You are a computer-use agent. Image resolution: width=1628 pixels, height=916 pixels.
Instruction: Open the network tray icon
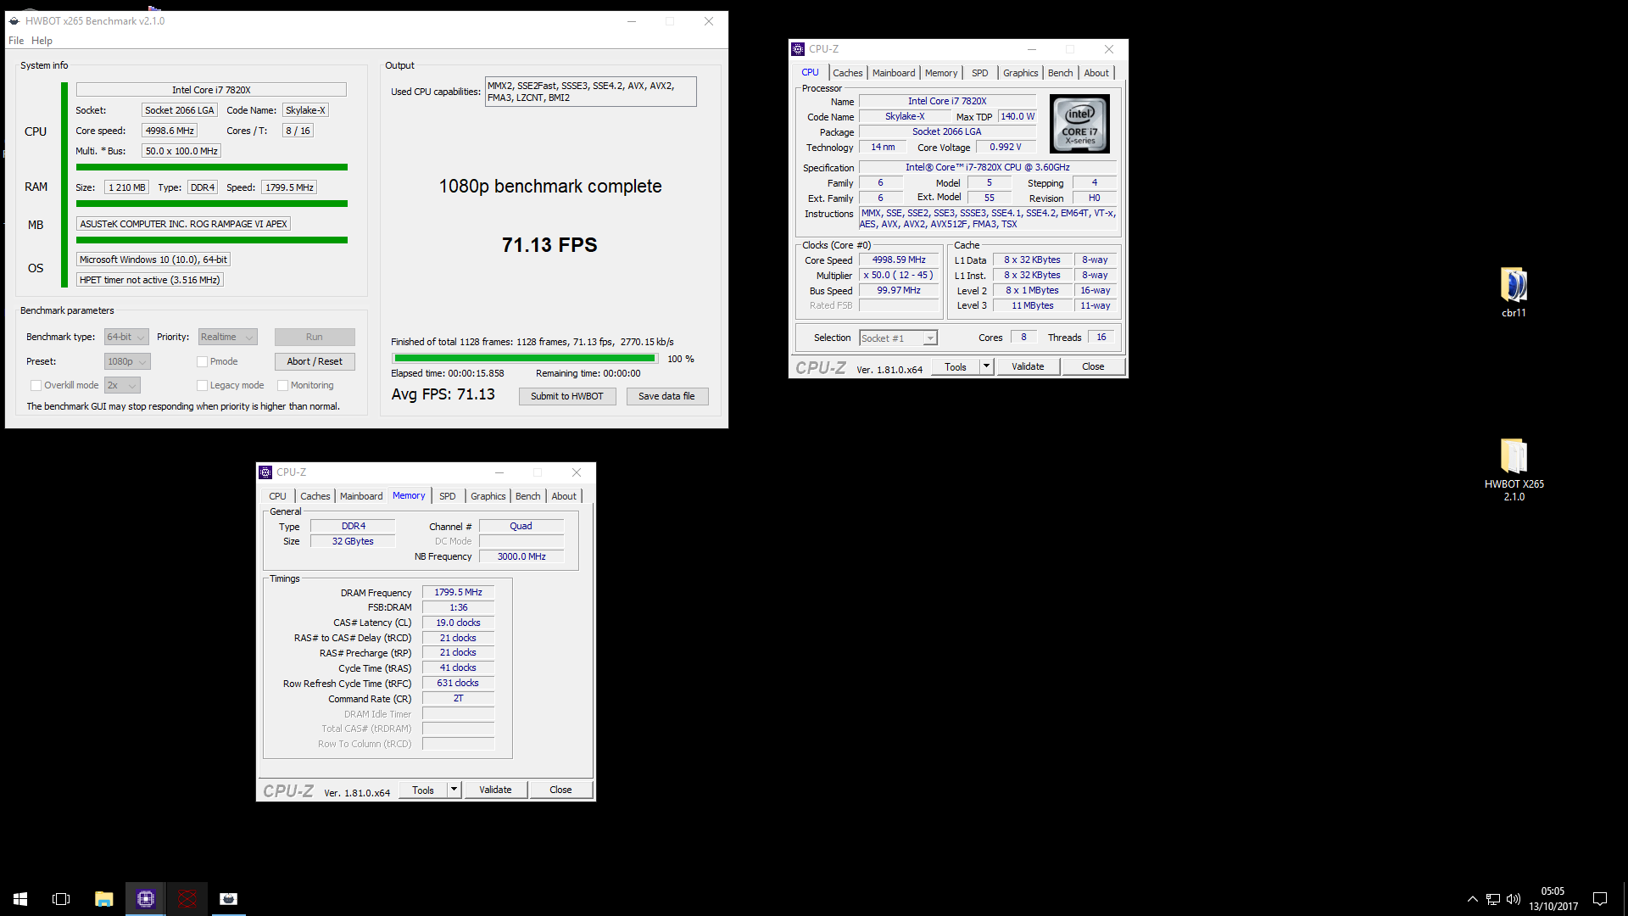pyautogui.click(x=1493, y=899)
